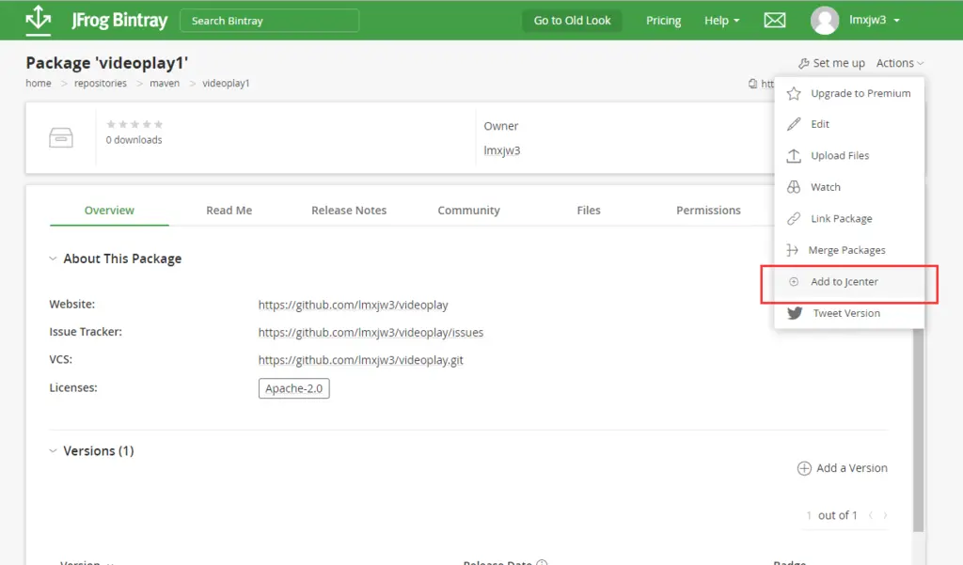Open the lmxjw3 account dropdown
The width and height of the screenshot is (963, 565).
click(875, 21)
